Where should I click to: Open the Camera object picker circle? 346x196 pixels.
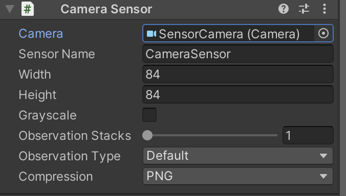(x=323, y=34)
